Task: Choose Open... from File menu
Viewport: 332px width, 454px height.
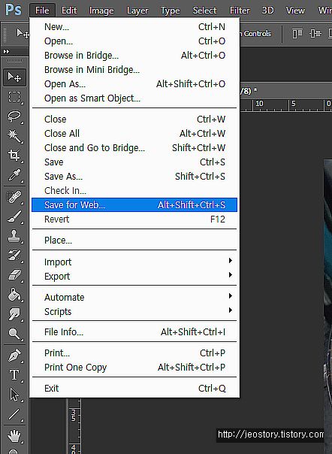Action: (x=134, y=41)
